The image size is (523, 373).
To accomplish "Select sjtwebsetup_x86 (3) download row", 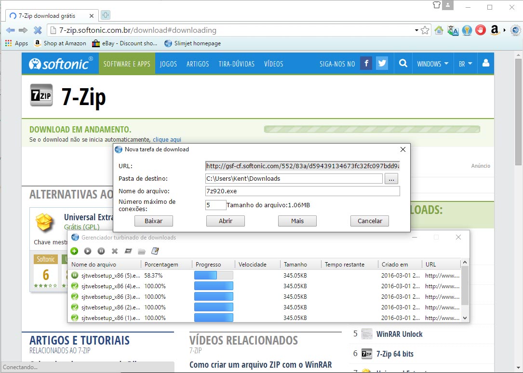I will (x=265, y=297).
